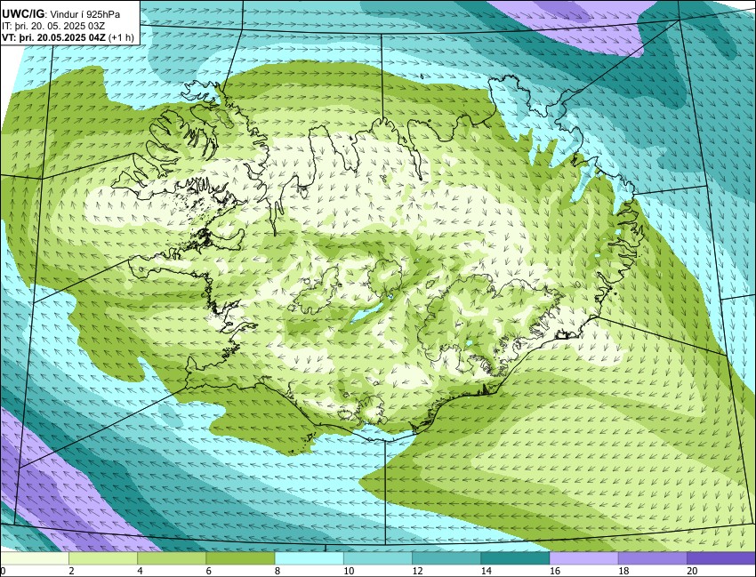Screen dimensions: 756x577
Task: Click the light purple 16–18 legend swatch
Action: coord(583,558)
